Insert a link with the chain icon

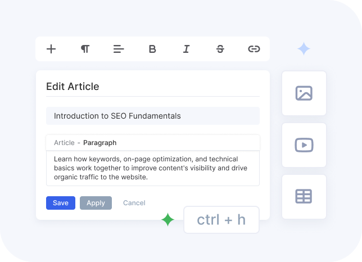click(254, 49)
